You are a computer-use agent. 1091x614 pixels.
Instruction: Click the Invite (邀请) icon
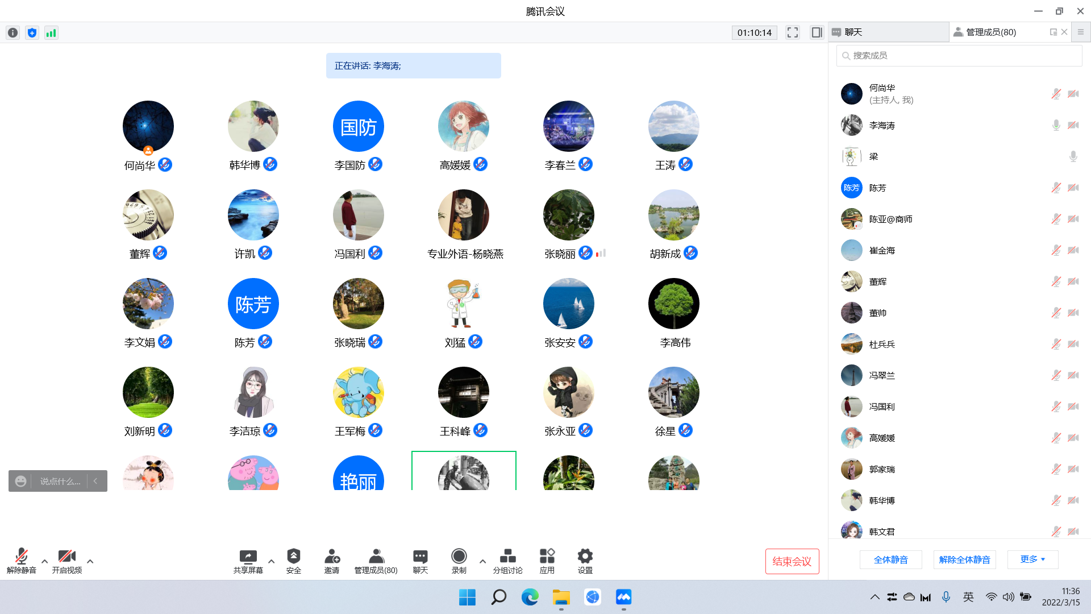pyautogui.click(x=332, y=557)
